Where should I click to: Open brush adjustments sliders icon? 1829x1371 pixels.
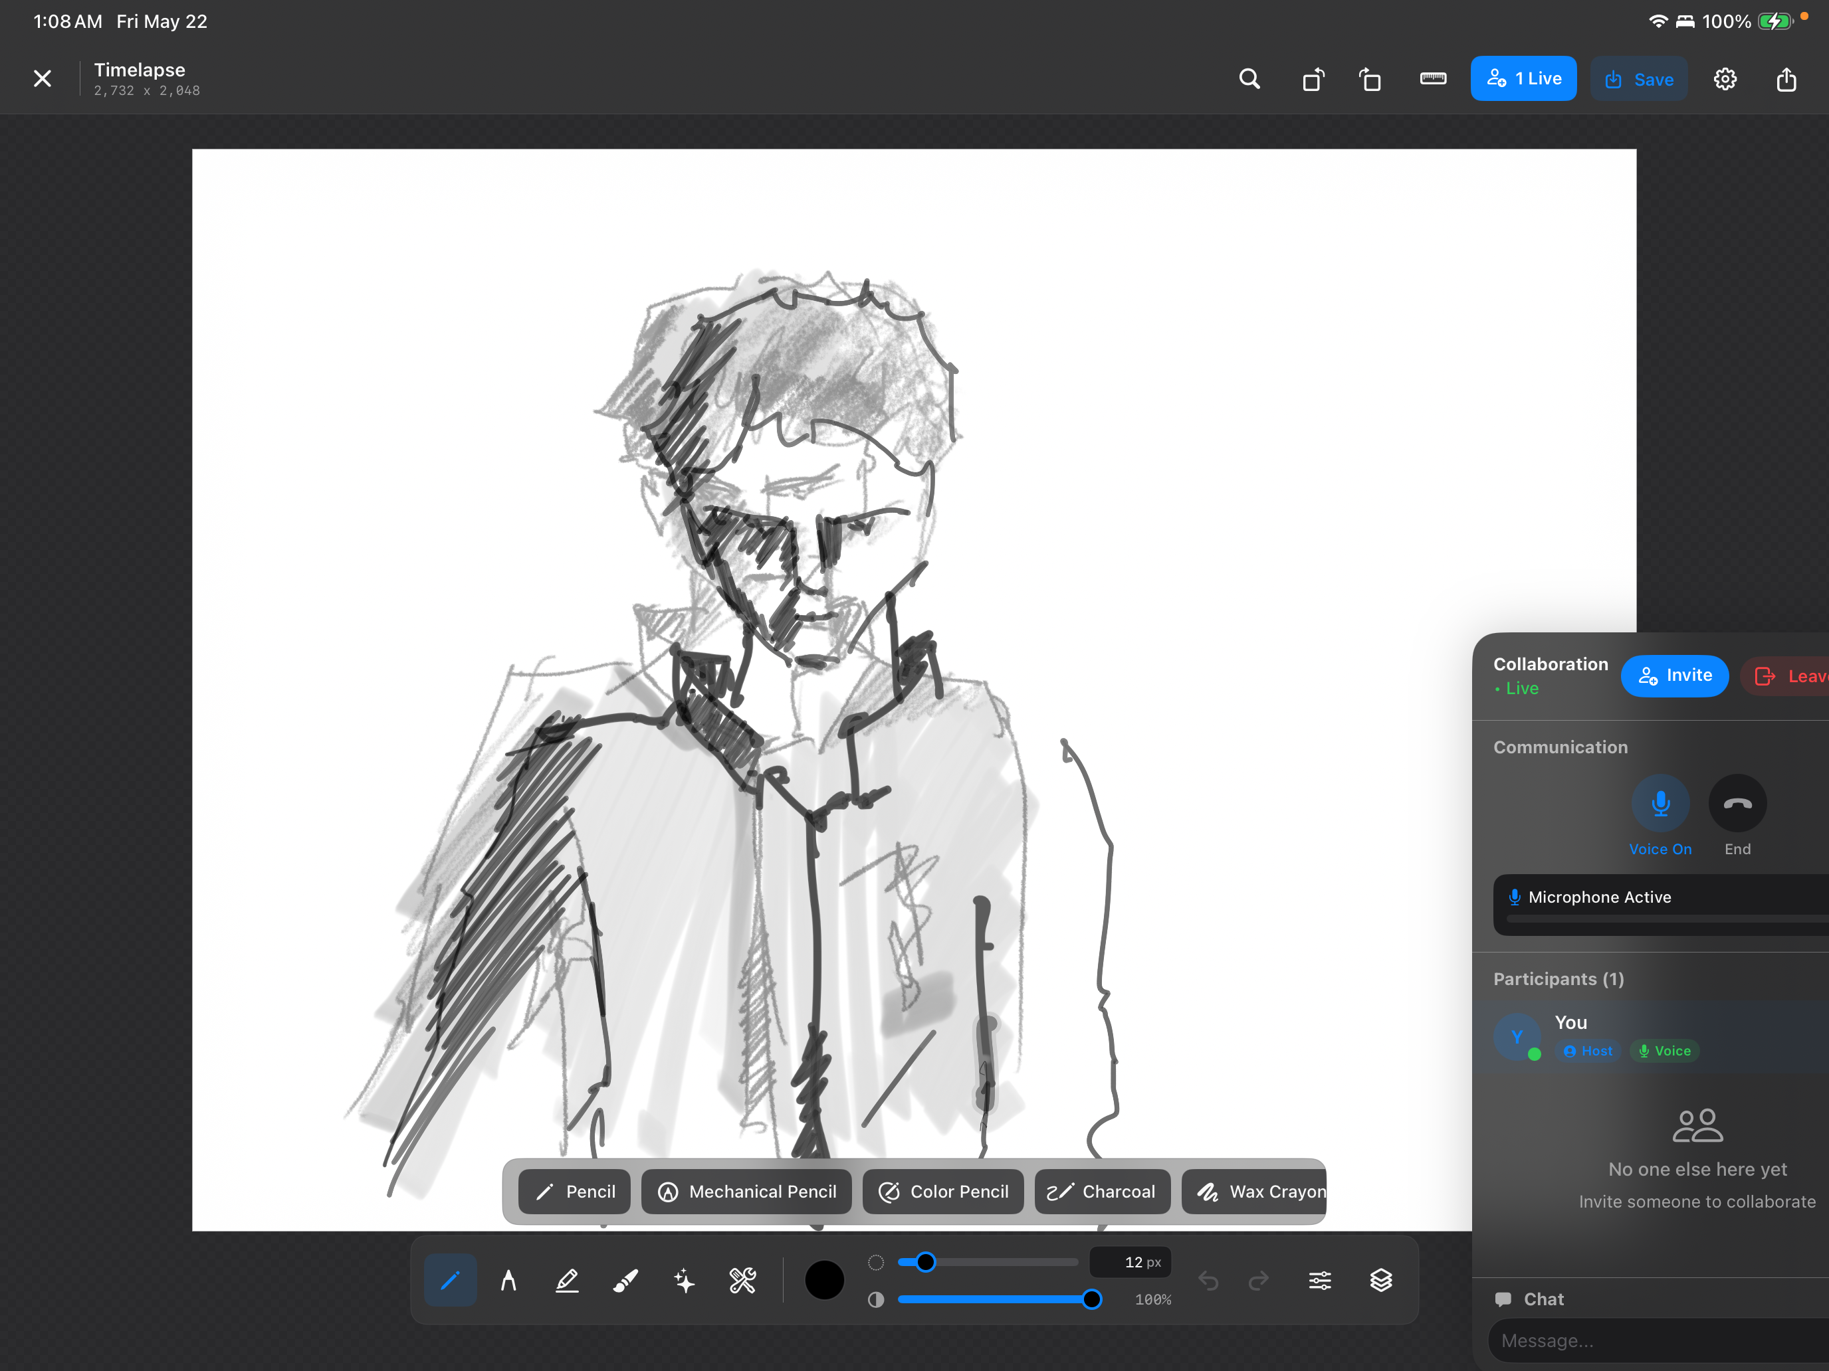click(1320, 1280)
